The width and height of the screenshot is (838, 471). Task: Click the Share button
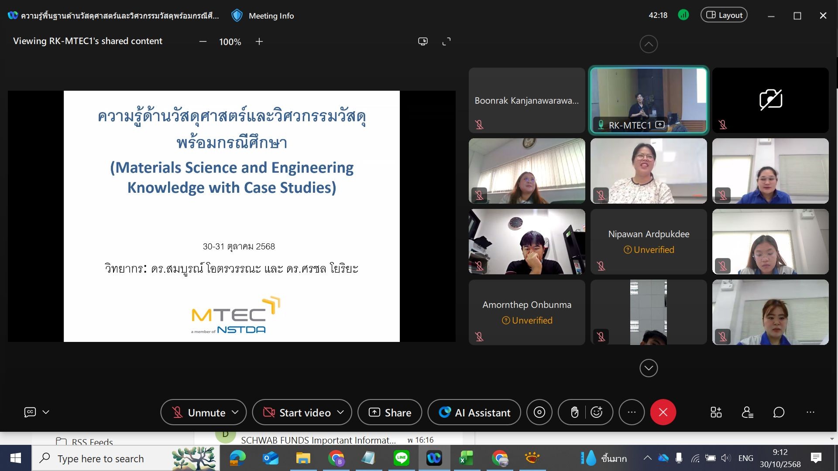point(390,412)
